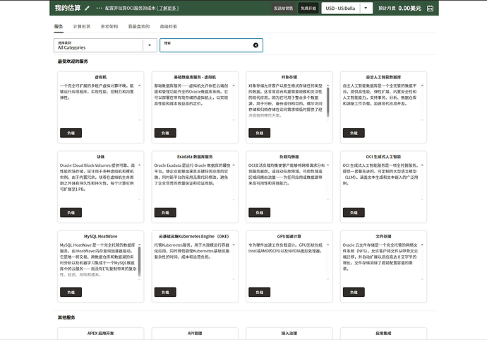Viewport: 487px width, 340px height.
Task: Click the MySQL HeatWave card title
Action: coord(101,236)
